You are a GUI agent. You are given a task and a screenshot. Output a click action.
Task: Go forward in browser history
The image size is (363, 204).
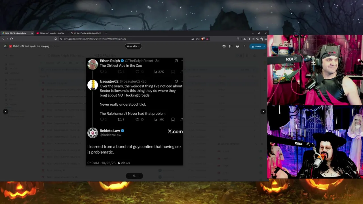pyautogui.click(x=7, y=39)
